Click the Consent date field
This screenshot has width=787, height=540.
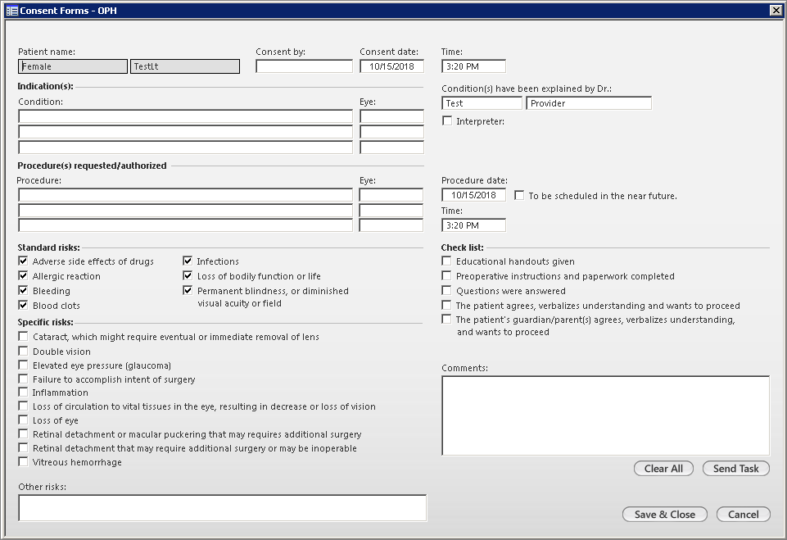tap(391, 66)
